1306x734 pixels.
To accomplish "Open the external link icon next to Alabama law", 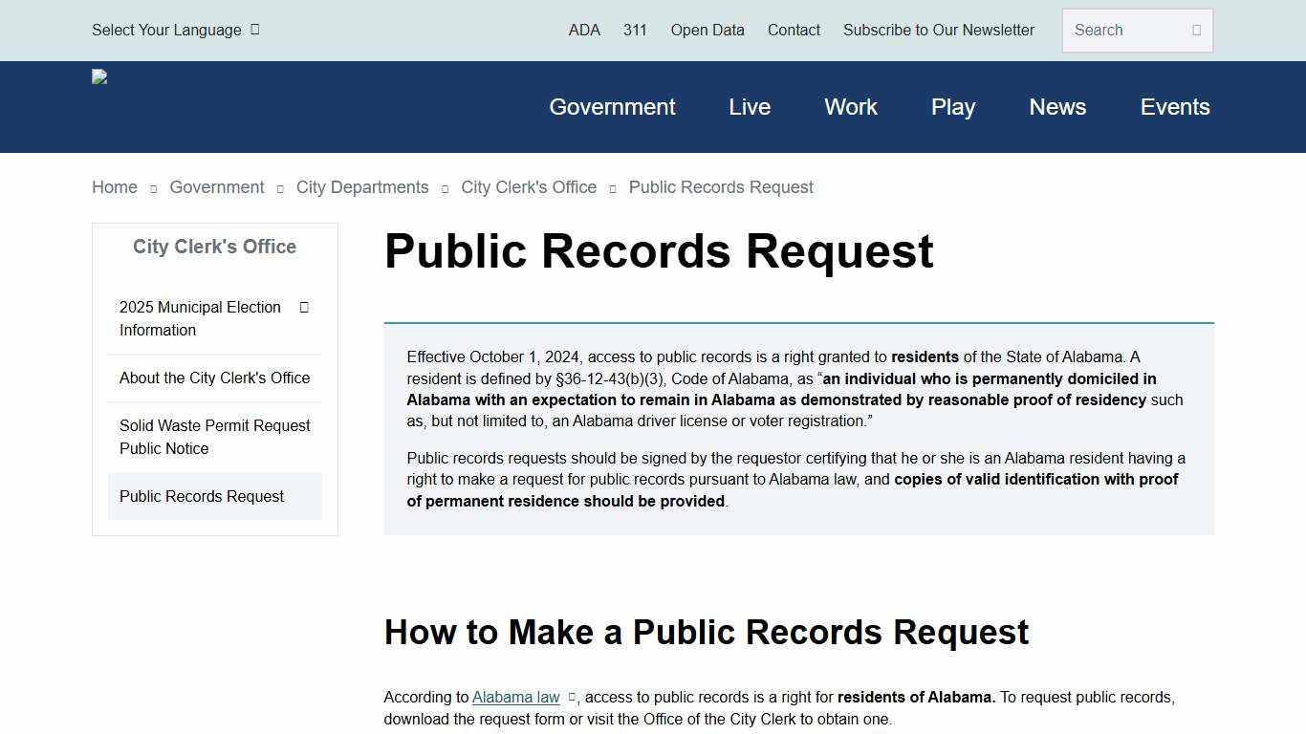I will [x=571, y=697].
